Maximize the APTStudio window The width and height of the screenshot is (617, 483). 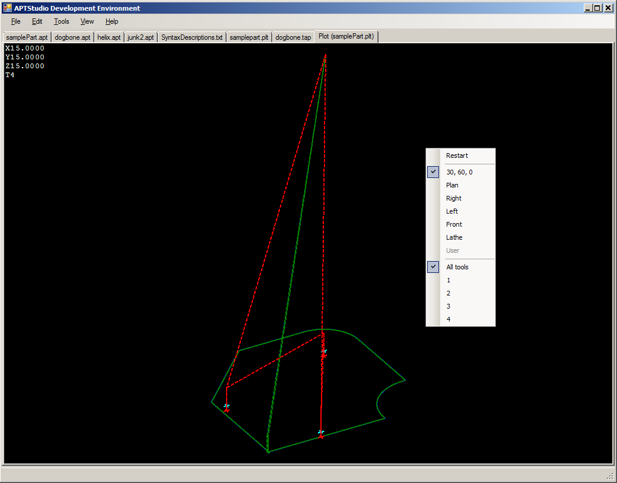(x=597, y=8)
